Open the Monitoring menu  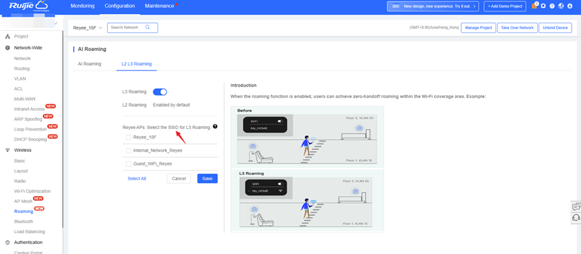pyautogui.click(x=83, y=6)
